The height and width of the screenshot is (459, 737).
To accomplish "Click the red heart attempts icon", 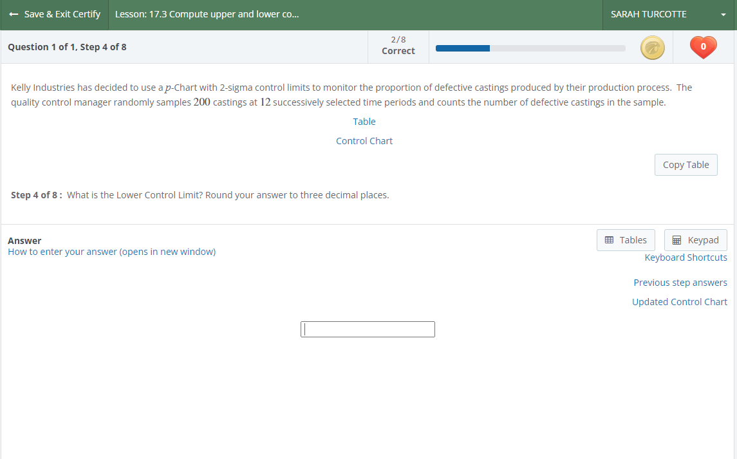I will [703, 47].
